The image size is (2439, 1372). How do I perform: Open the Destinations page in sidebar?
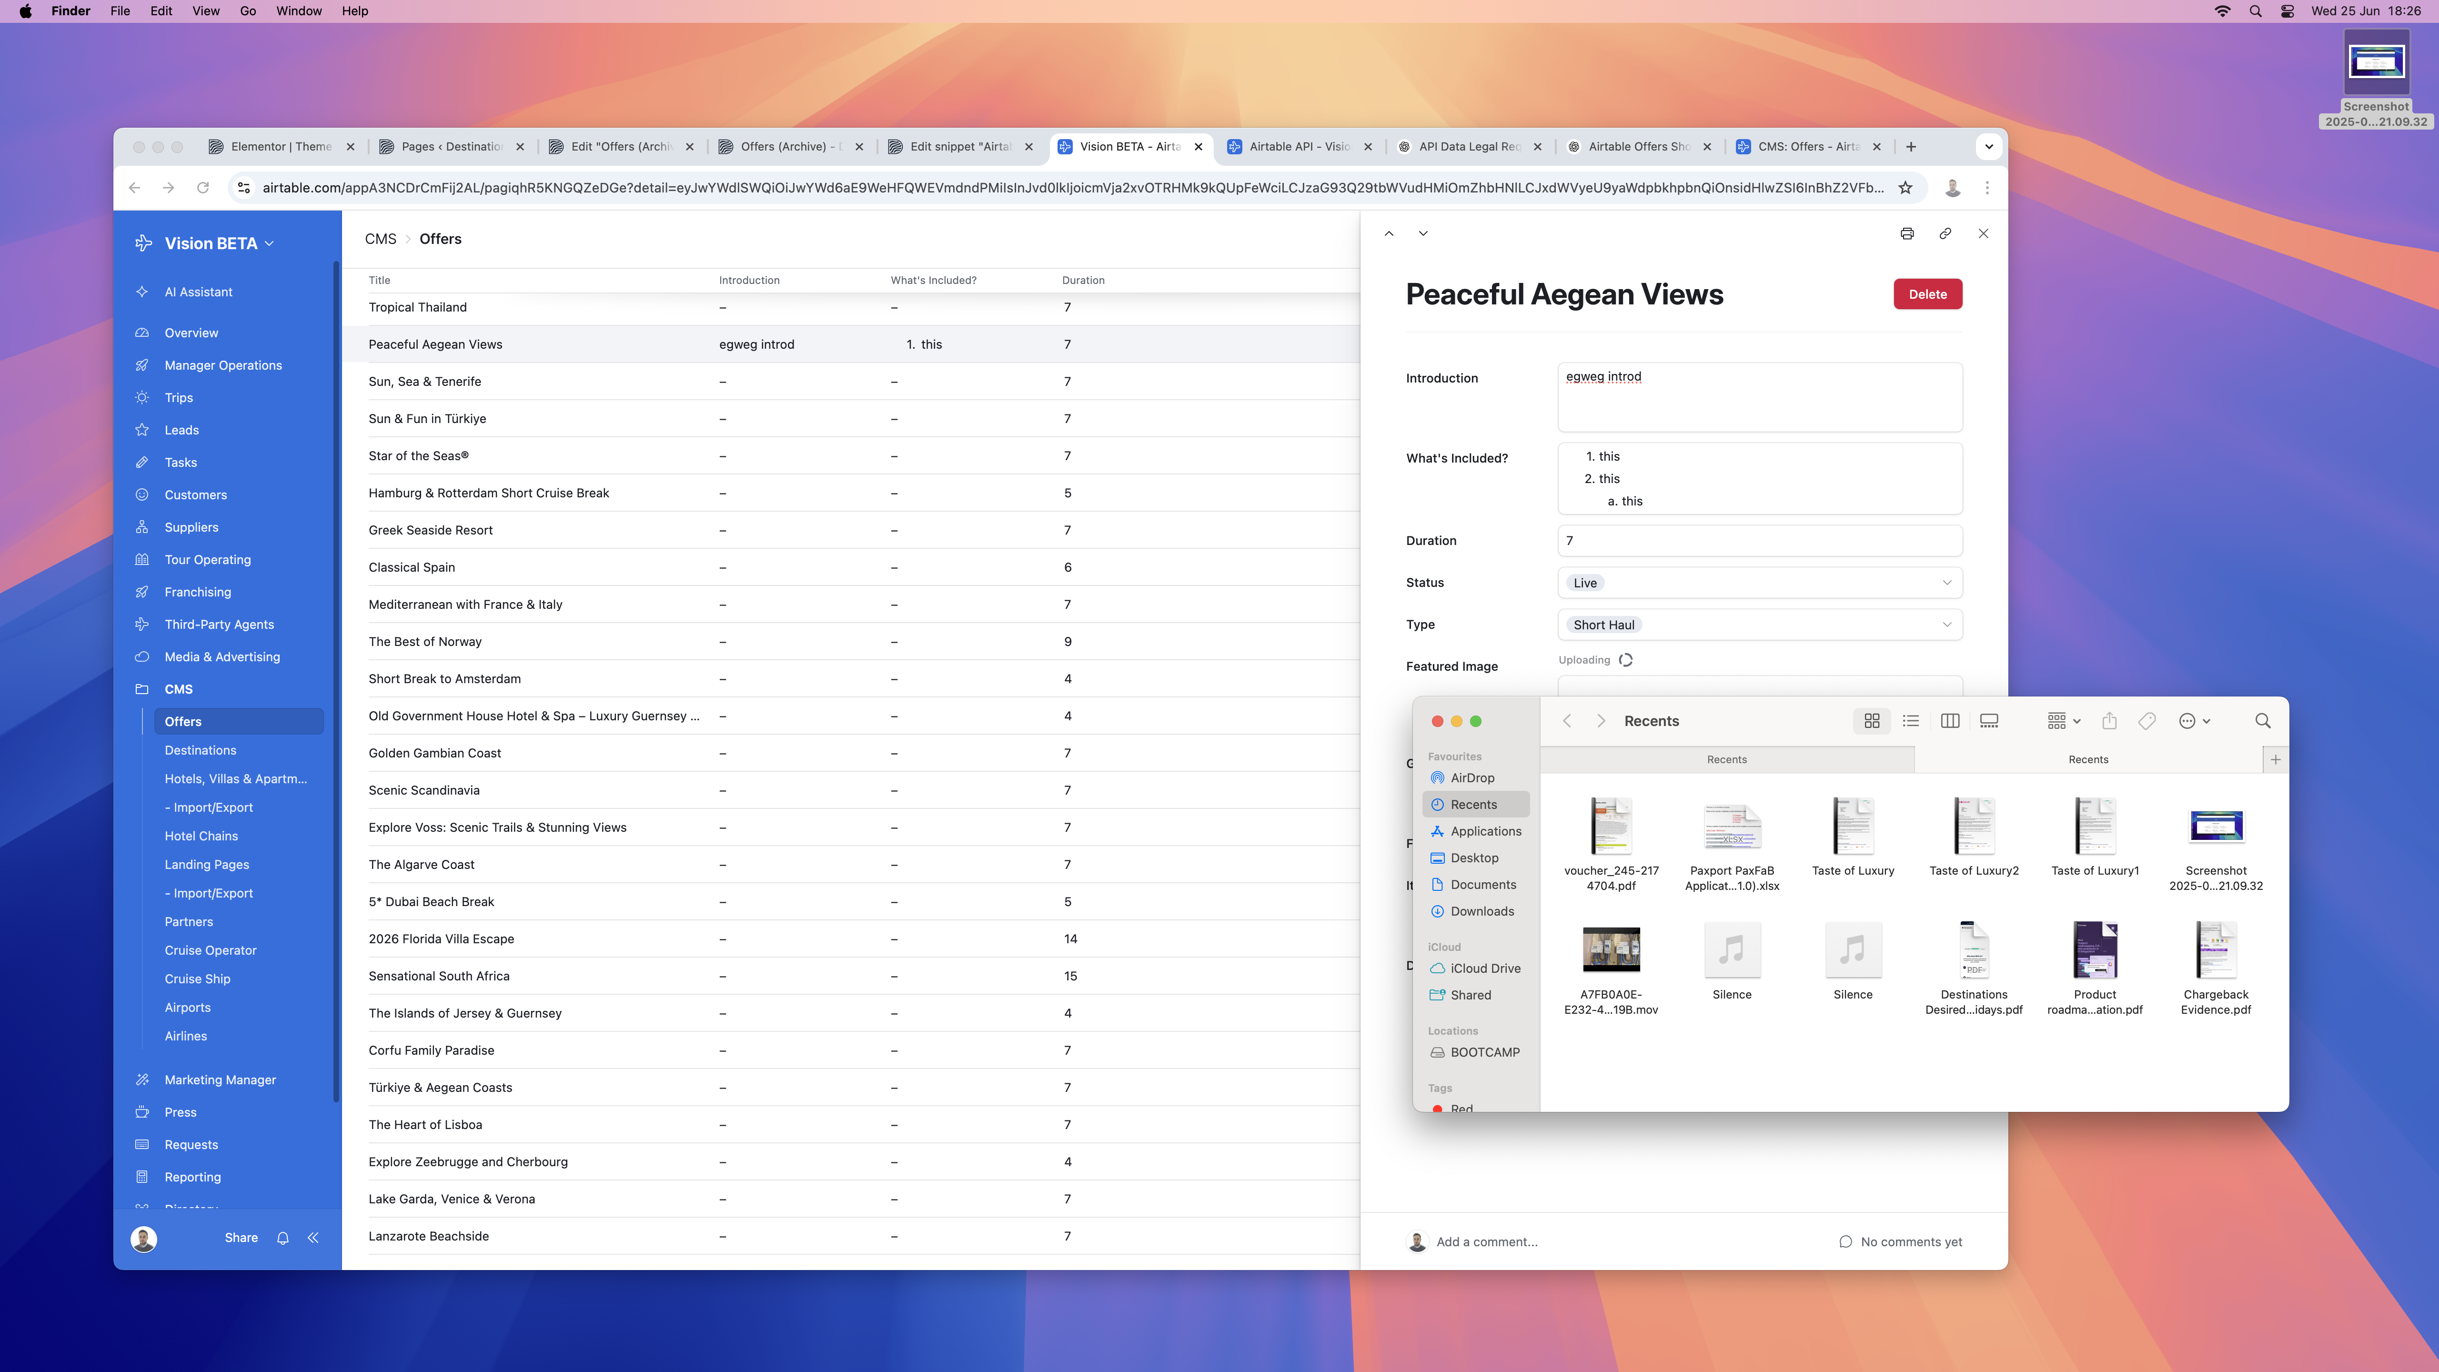click(x=200, y=750)
